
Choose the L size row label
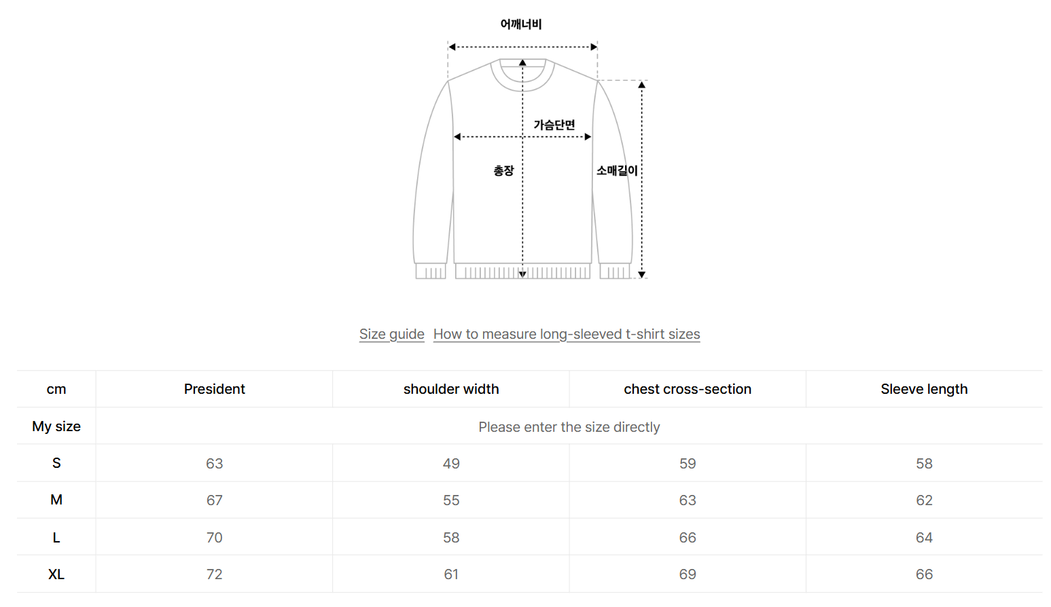click(56, 537)
